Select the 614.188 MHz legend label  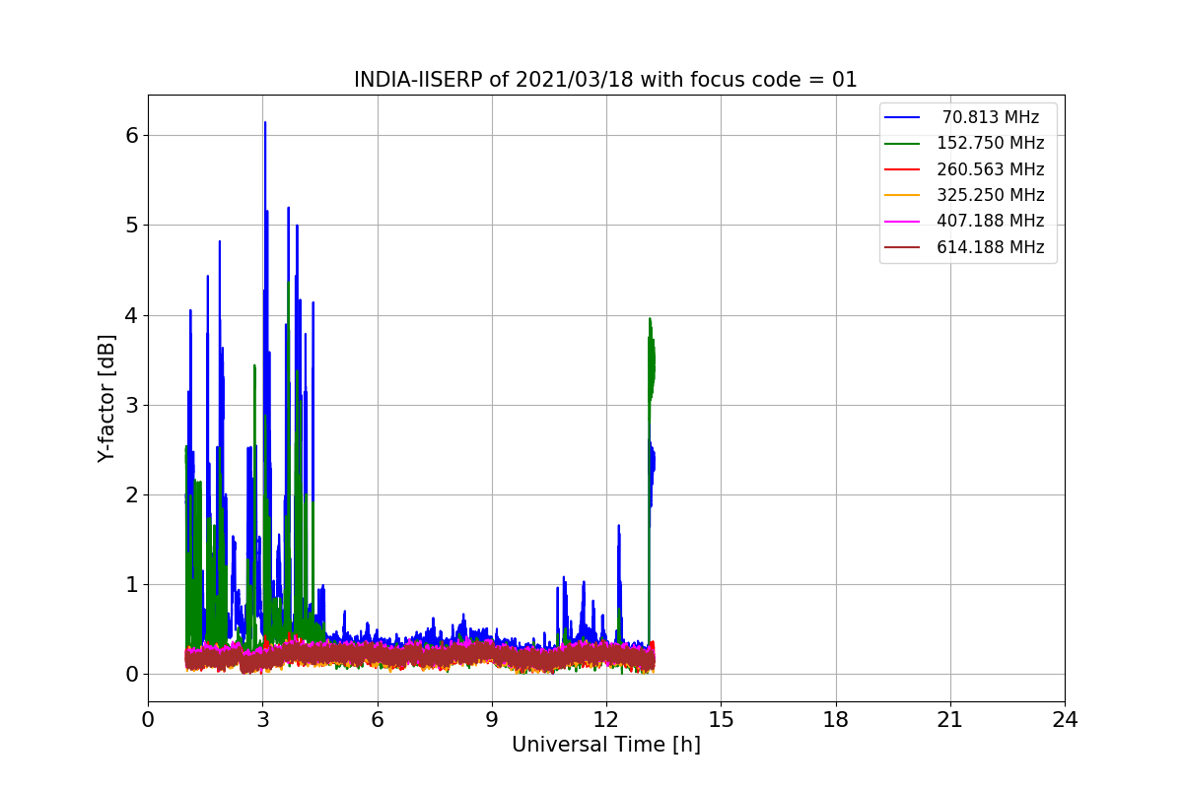pos(991,247)
